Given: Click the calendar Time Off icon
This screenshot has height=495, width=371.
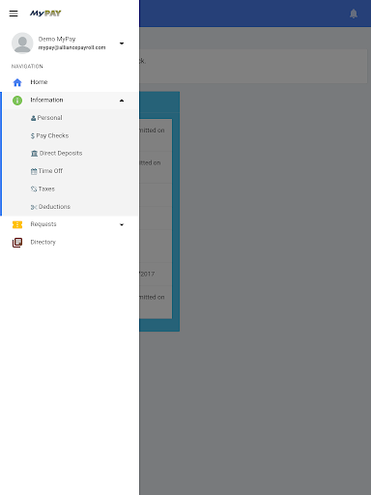Looking at the screenshot, I should 34,171.
